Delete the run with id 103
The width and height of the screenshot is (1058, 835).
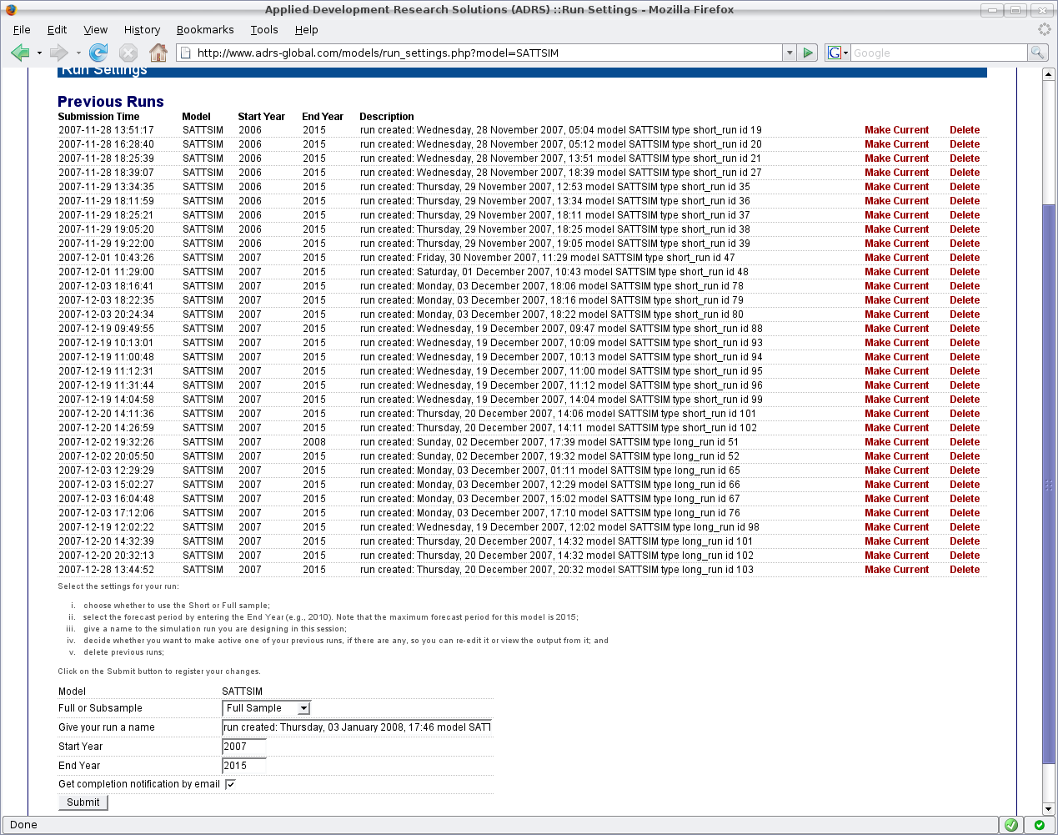point(965,570)
